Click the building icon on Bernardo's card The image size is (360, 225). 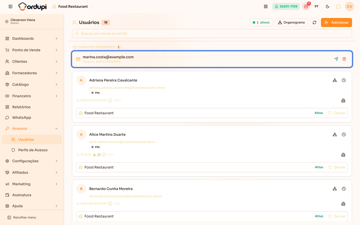[343, 204]
